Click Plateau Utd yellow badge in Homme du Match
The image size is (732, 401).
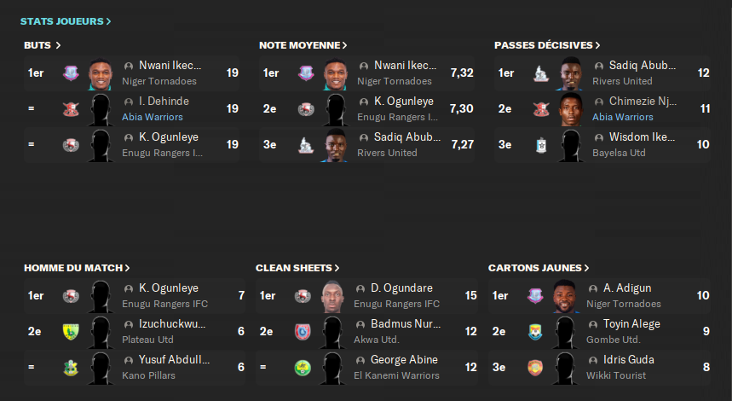pyautogui.click(x=71, y=331)
